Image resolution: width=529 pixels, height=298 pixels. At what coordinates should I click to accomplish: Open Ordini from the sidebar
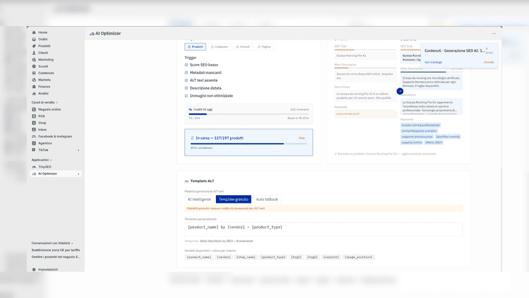(x=43, y=39)
